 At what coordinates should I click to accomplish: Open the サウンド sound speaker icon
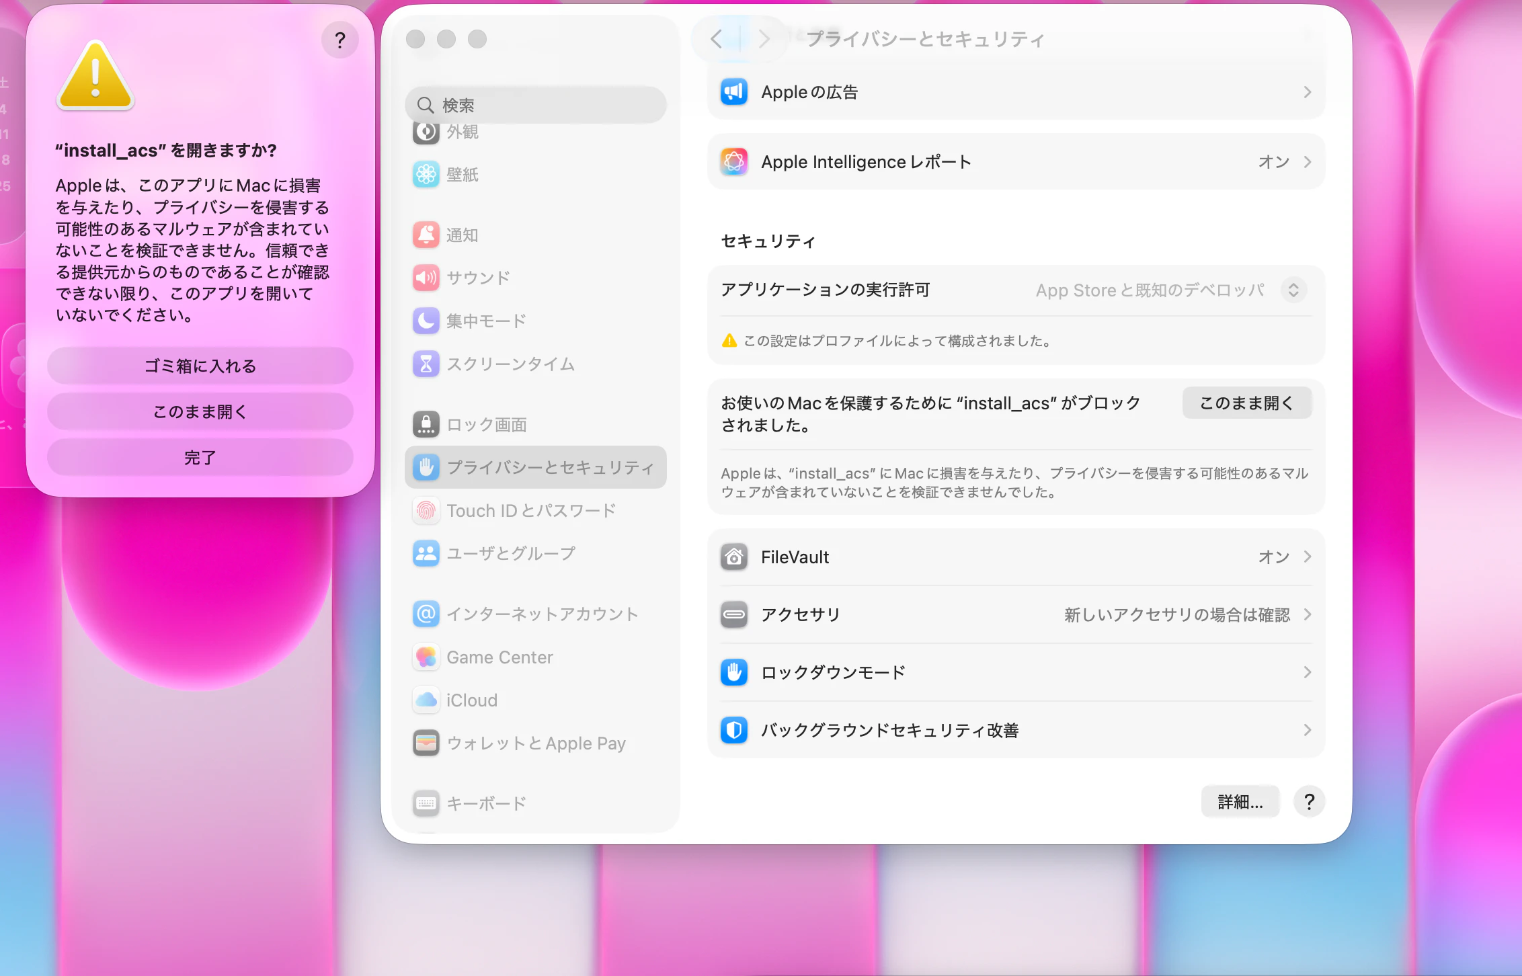click(426, 278)
